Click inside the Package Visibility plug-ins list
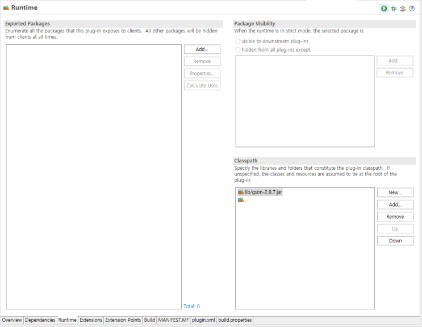Image resolution: width=422 pixels, height=327 pixels. (x=305, y=102)
